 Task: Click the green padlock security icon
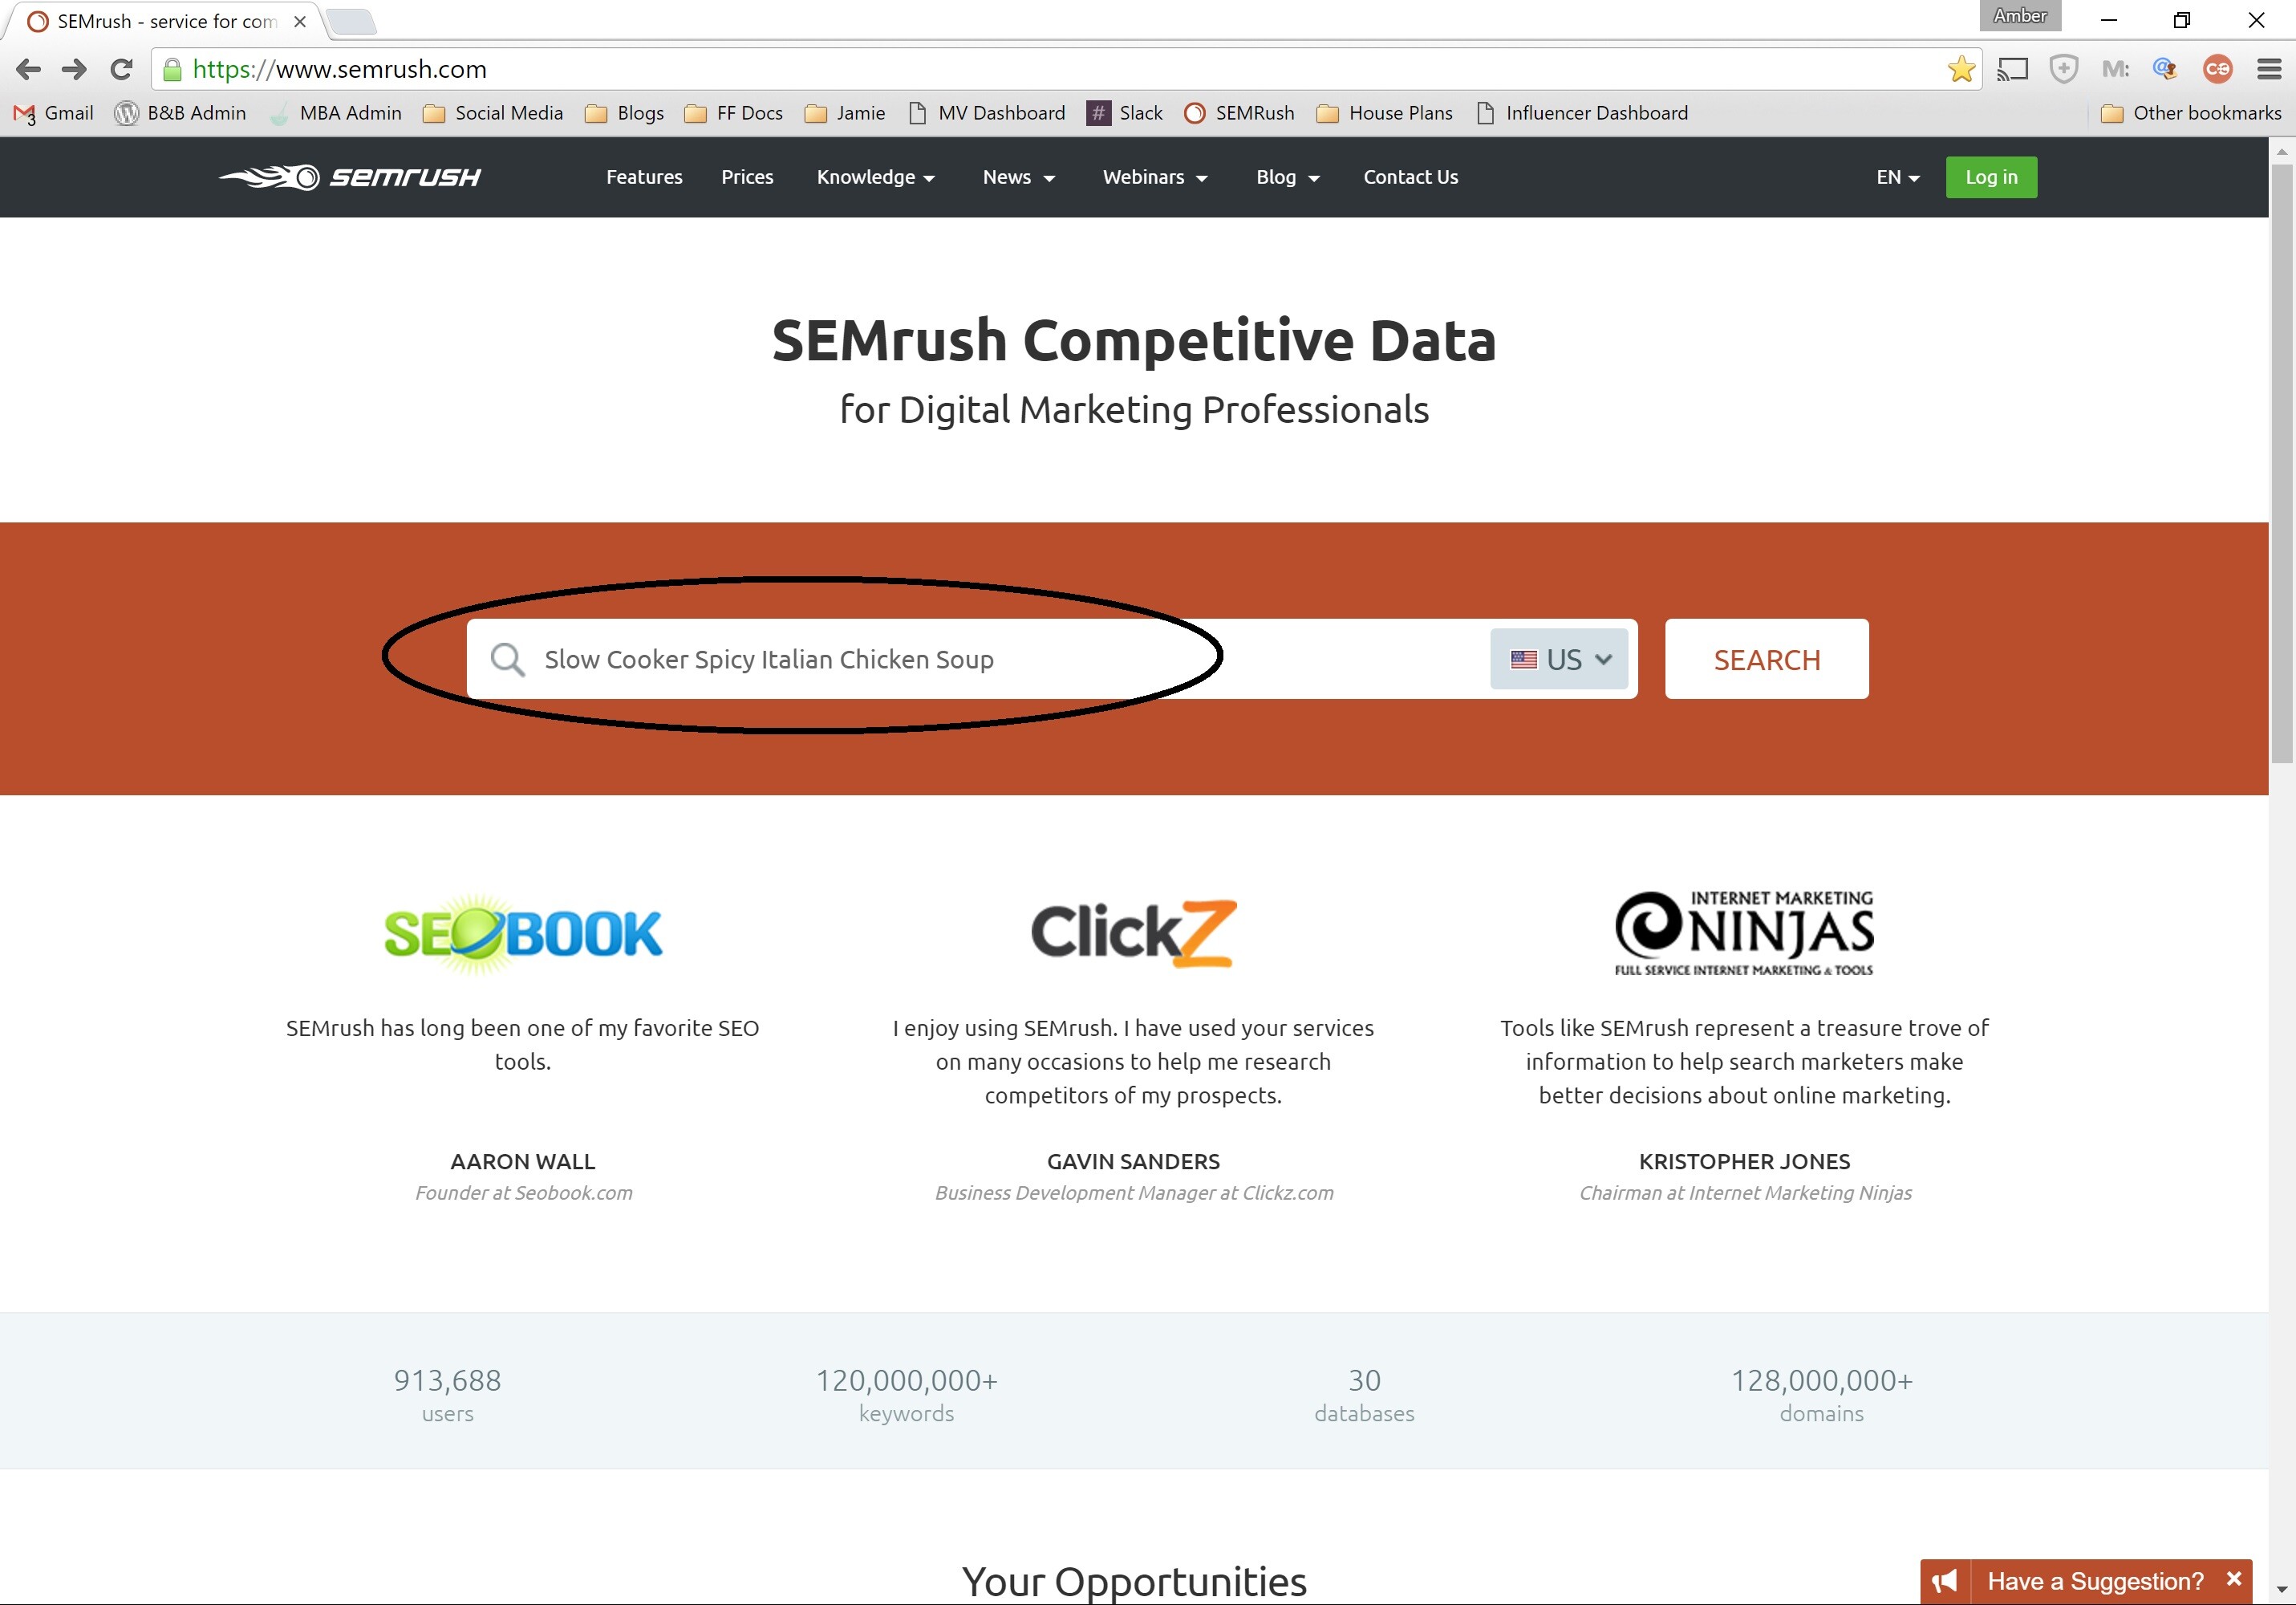pyautogui.click(x=172, y=69)
